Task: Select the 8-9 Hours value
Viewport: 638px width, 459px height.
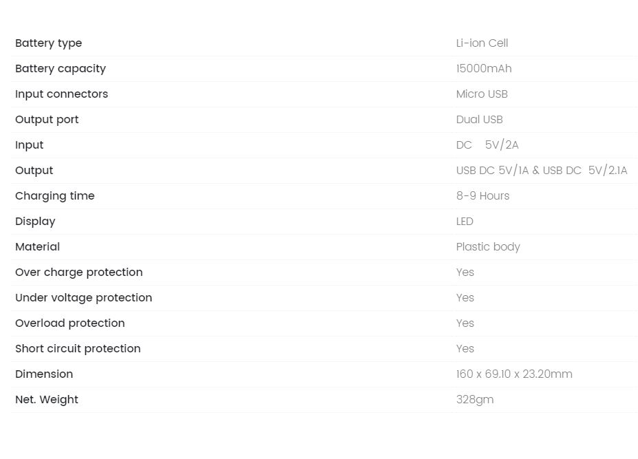Action: click(x=482, y=195)
